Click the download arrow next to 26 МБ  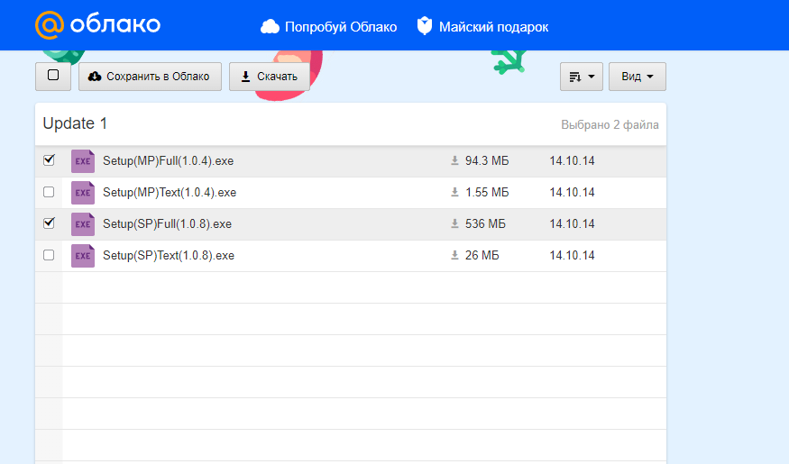(454, 255)
